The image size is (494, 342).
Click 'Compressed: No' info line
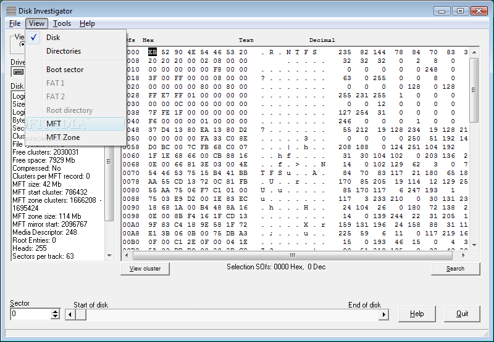[36, 168]
